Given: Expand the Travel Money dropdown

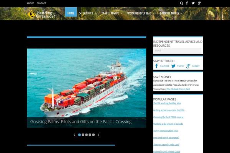Looking at the screenshot, I should (x=182, y=13).
